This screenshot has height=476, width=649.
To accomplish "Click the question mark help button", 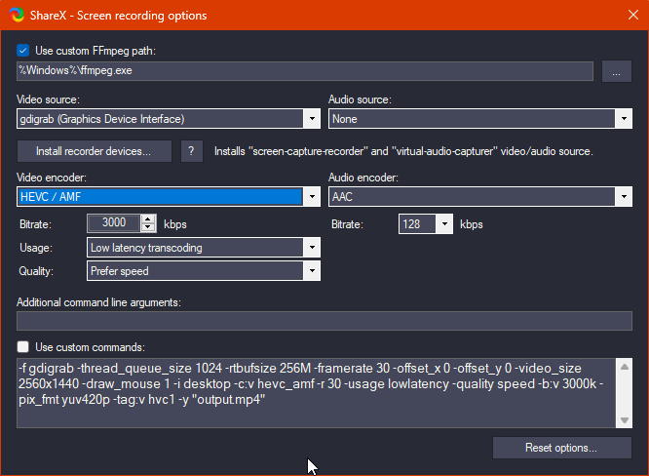I will coord(192,151).
